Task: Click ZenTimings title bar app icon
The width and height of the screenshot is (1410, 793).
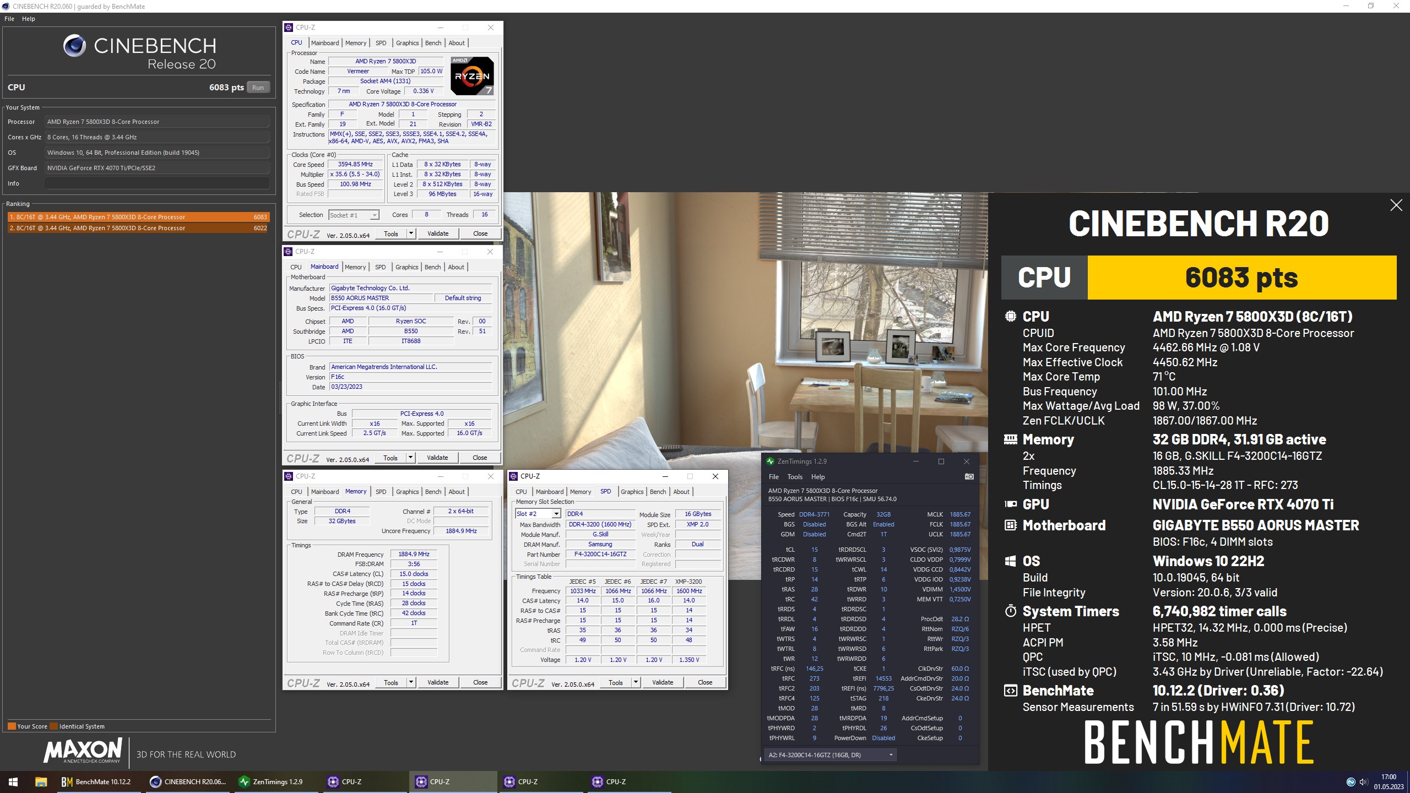Action: (770, 461)
